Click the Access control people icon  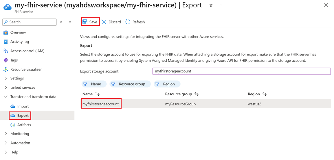click(x=6, y=51)
